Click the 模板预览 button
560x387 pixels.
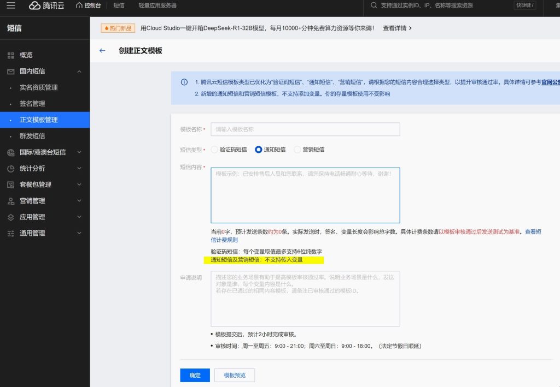pos(235,375)
